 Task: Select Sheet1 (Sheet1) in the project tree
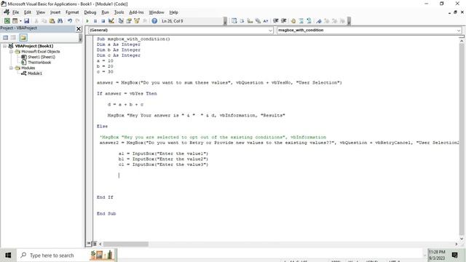(x=42, y=57)
